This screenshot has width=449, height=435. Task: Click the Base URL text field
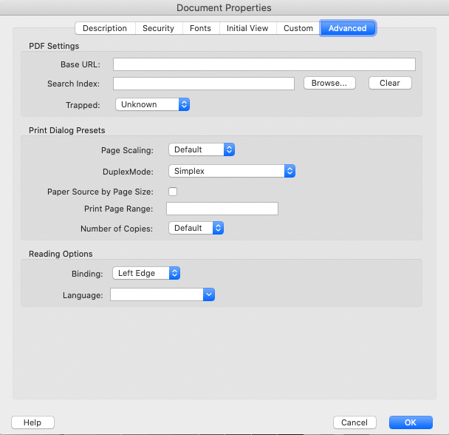[264, 64]
